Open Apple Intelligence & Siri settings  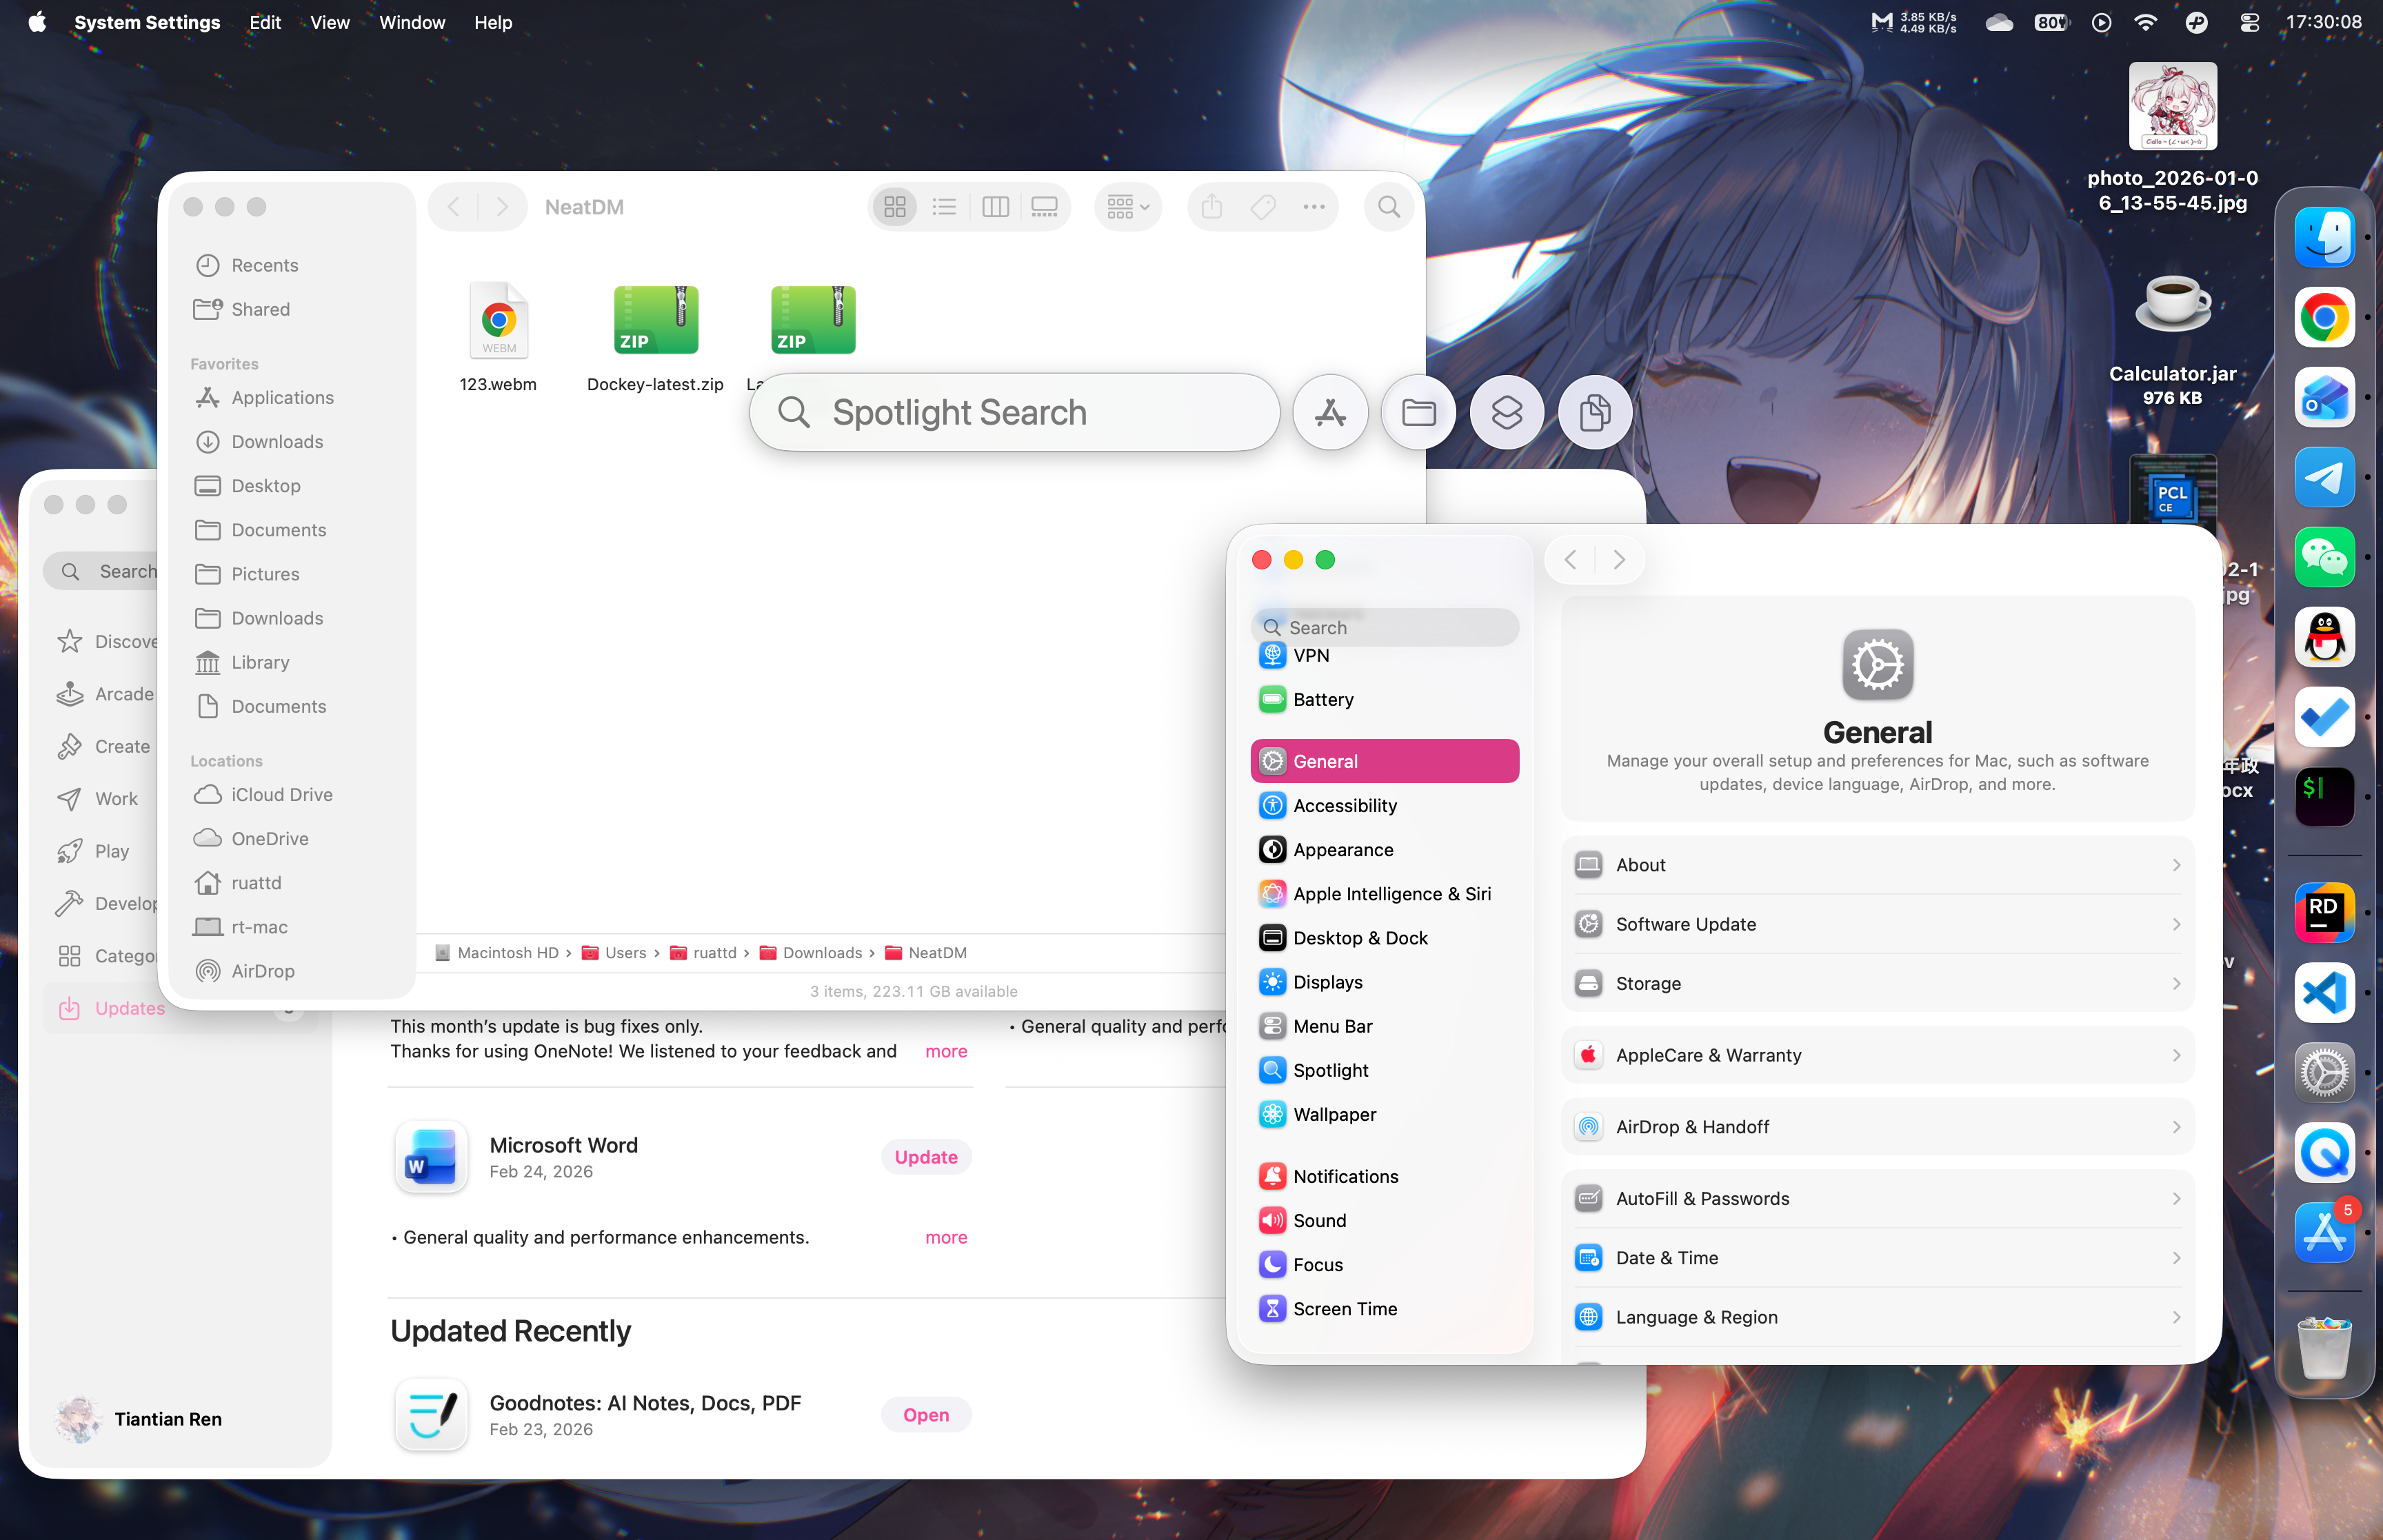click(1391, 893)
